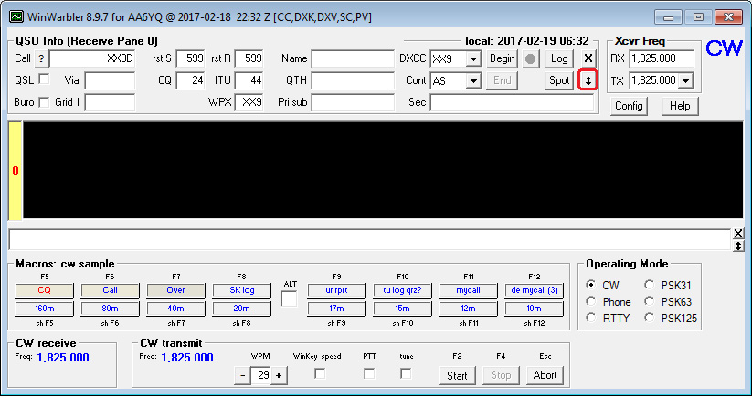Click the SK log macro button
This screenshot has height=398, width=752.
point(241,290)
